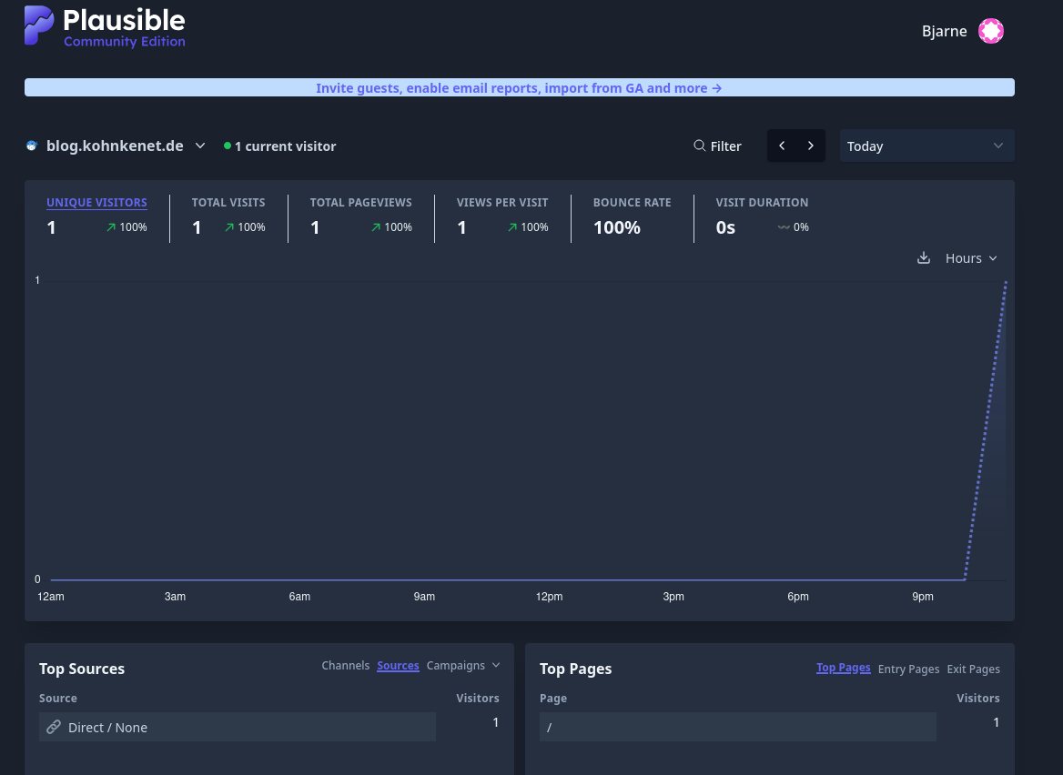The height and width of the screenshot is (775, 1063).
Task: Click the 0s visit duration value
Action: point(725,227)
